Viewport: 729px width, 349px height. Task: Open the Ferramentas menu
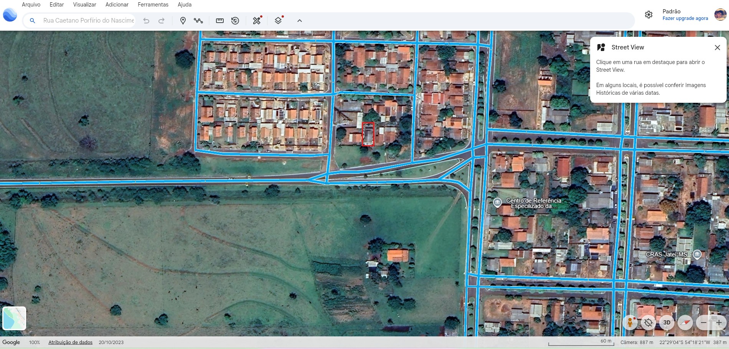[153, 5]
